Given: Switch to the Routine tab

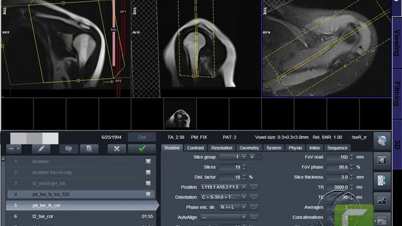Looking at the screenshot, I should tap(172, 148).
